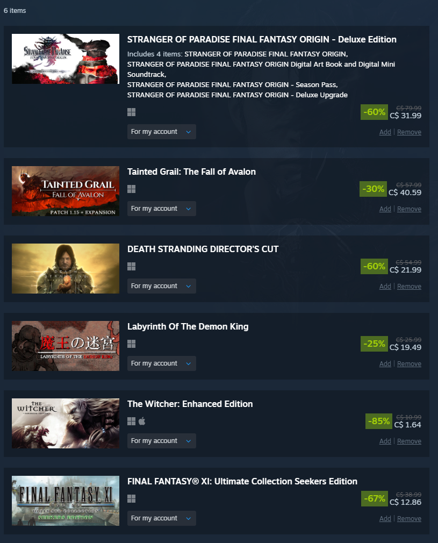Click Add link for The Witcher
438x543 pixels.
[x=385, y=441]
